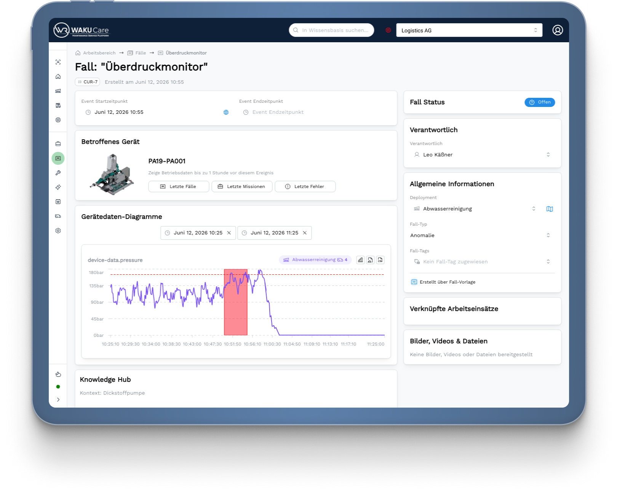This screenshot has height=494, width=617.
Task: Clear the Juni 12, 2026 10:25 date
Action: click(229, 233)
